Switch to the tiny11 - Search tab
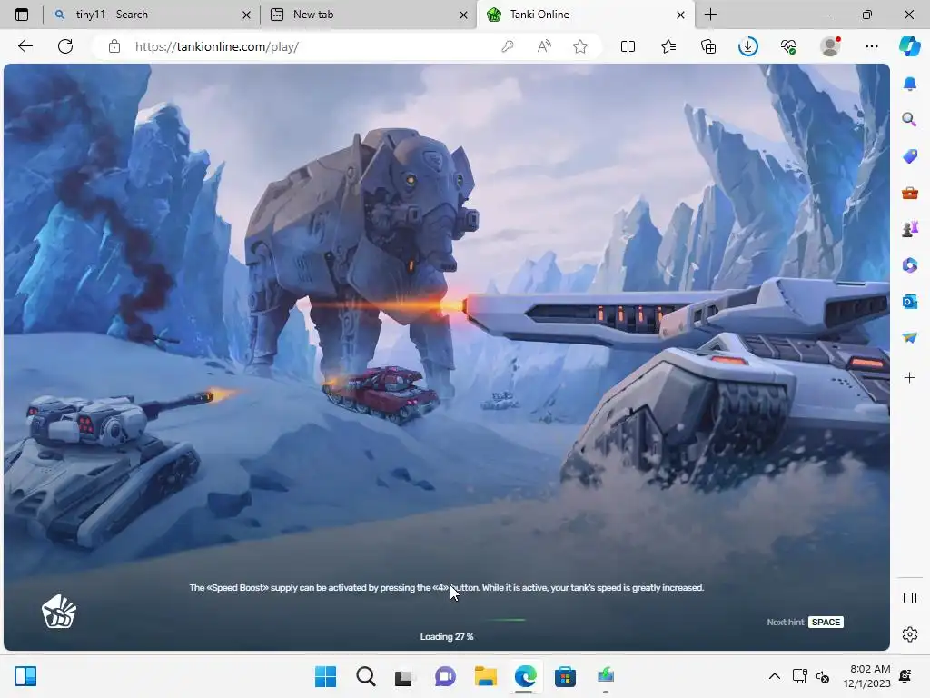The height and width of the screenshot is (698, 930). click(x=152, y=15)
